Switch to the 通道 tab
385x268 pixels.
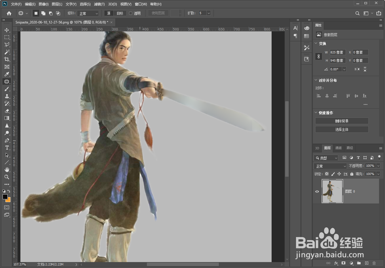click(x=339, y=148)
